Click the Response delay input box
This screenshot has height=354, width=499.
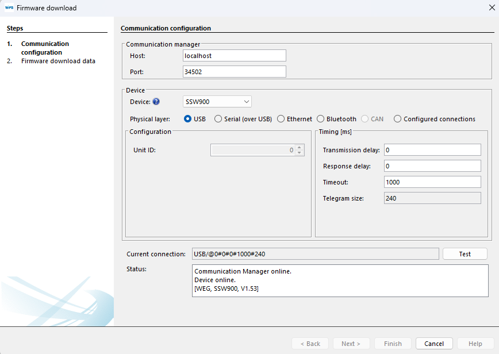(x=432, y=166)
